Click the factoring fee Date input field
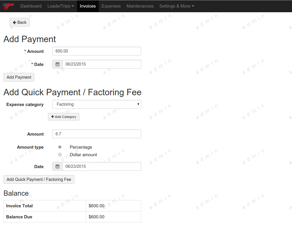 coord(102,167)
